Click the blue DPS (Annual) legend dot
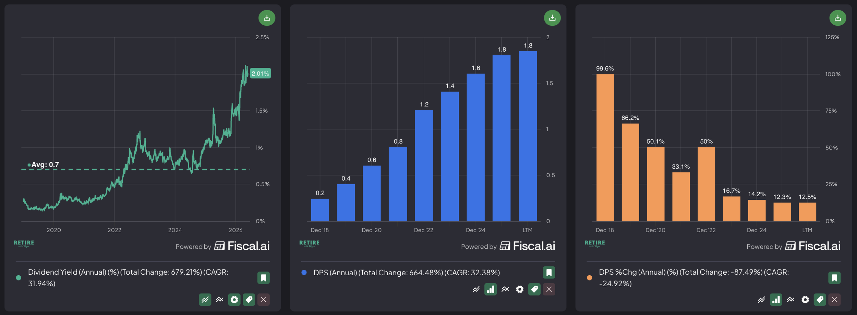This screenshot has height=315, width=857. [x=304, y=273]
